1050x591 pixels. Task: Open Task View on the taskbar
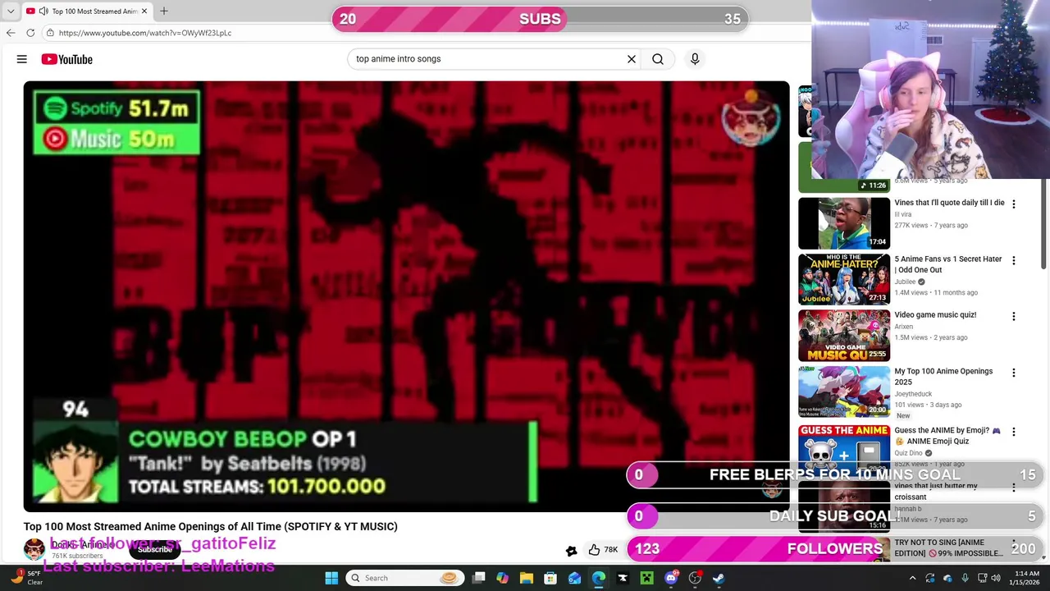pos(478,578)
